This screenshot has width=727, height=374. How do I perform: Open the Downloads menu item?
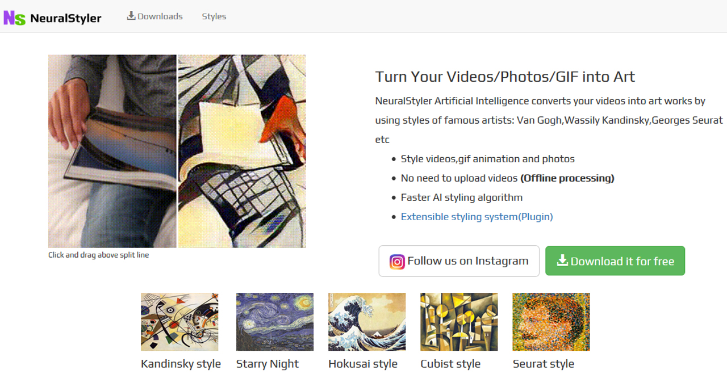(155, 16)
